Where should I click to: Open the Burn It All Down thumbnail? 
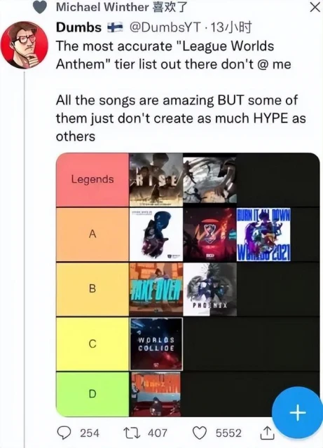(x=263, y=234)
